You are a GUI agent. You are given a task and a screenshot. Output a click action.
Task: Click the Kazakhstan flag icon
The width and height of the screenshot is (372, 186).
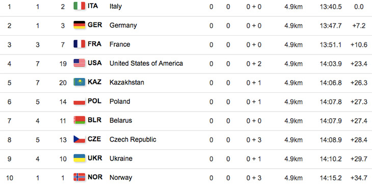coord(79,82)
